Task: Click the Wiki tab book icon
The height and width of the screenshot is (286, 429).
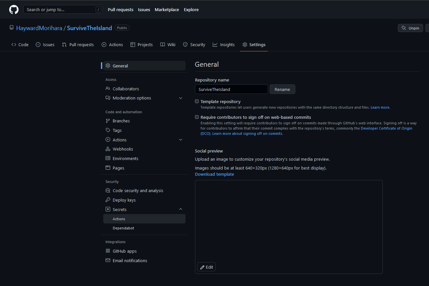Action: (x=163, y=45)
